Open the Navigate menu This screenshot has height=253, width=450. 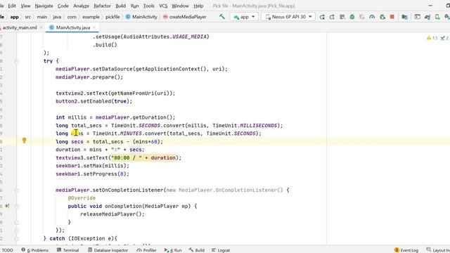(x=44, y=6)
